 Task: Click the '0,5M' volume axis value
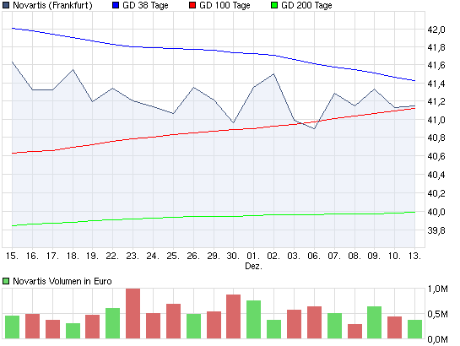click(x=438, y=314)
